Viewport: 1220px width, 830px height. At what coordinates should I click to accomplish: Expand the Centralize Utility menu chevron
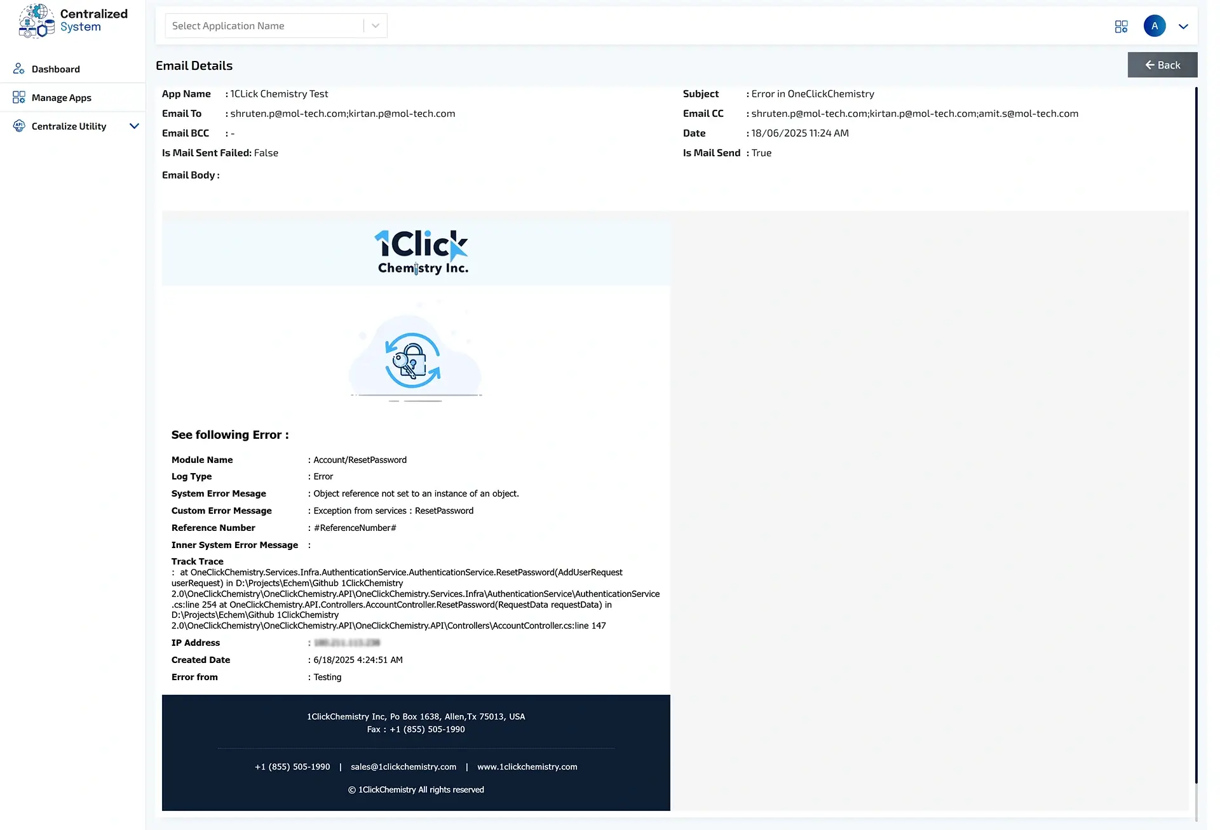coord(134,126)
